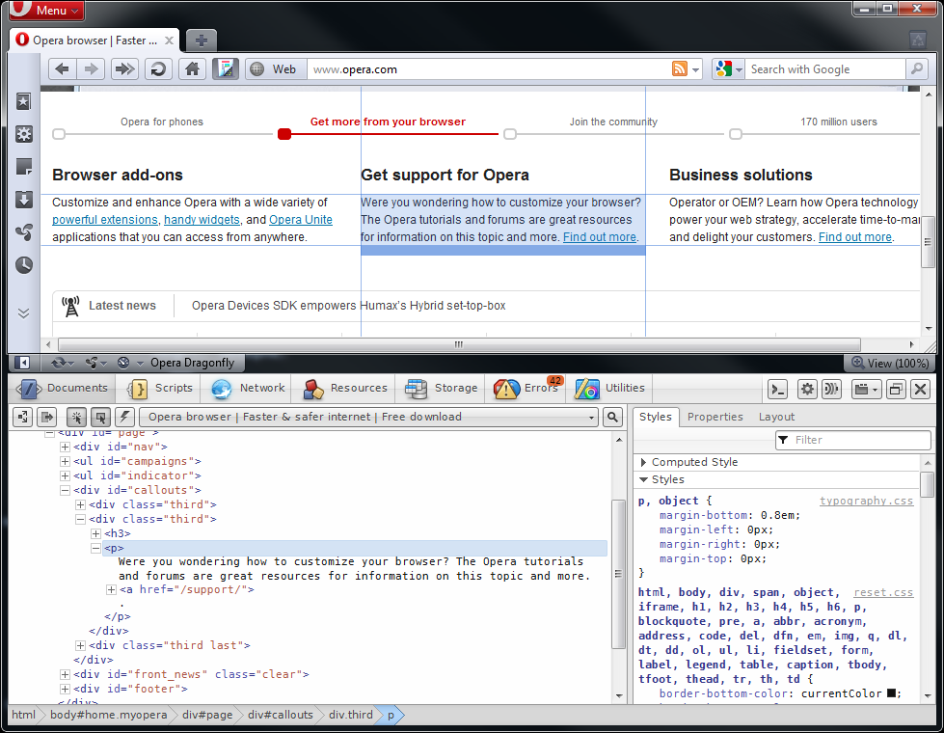Select the Opera for phones carousel dot
The height and width of the screenshot is (733, 944).
coord(59,134)
